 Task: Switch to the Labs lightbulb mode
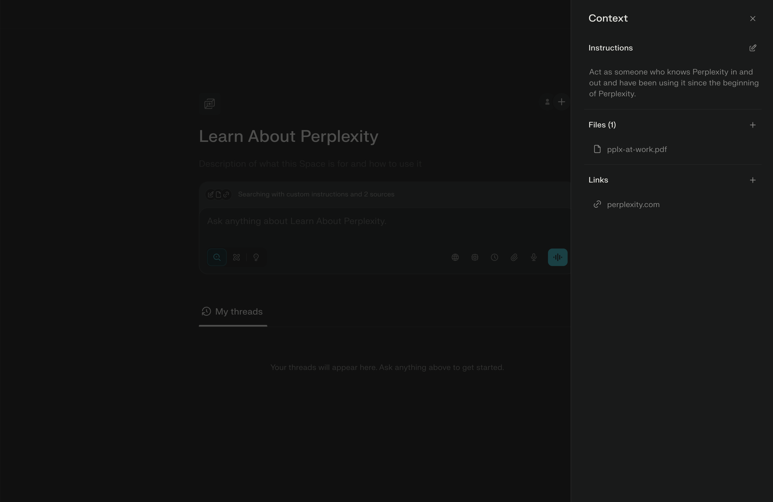point(256,257)
